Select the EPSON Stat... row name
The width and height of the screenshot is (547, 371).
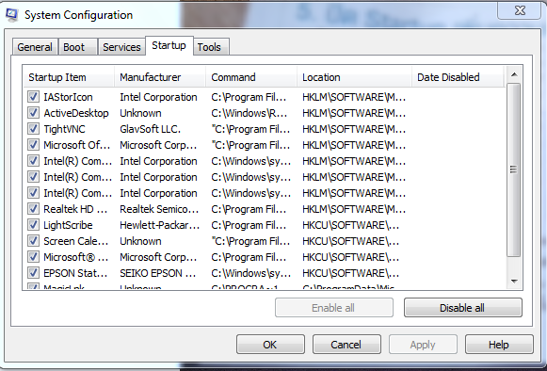75,273
